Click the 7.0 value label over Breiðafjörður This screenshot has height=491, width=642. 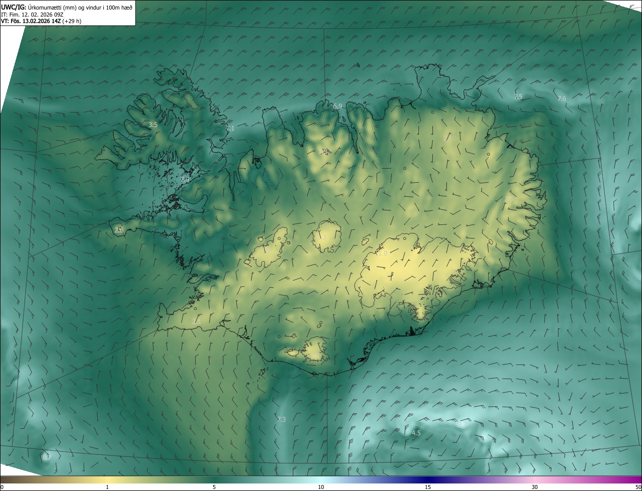185,179
